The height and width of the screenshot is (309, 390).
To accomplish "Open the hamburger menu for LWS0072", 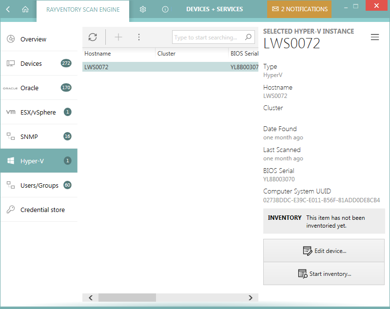I will [x=375, y=37].
